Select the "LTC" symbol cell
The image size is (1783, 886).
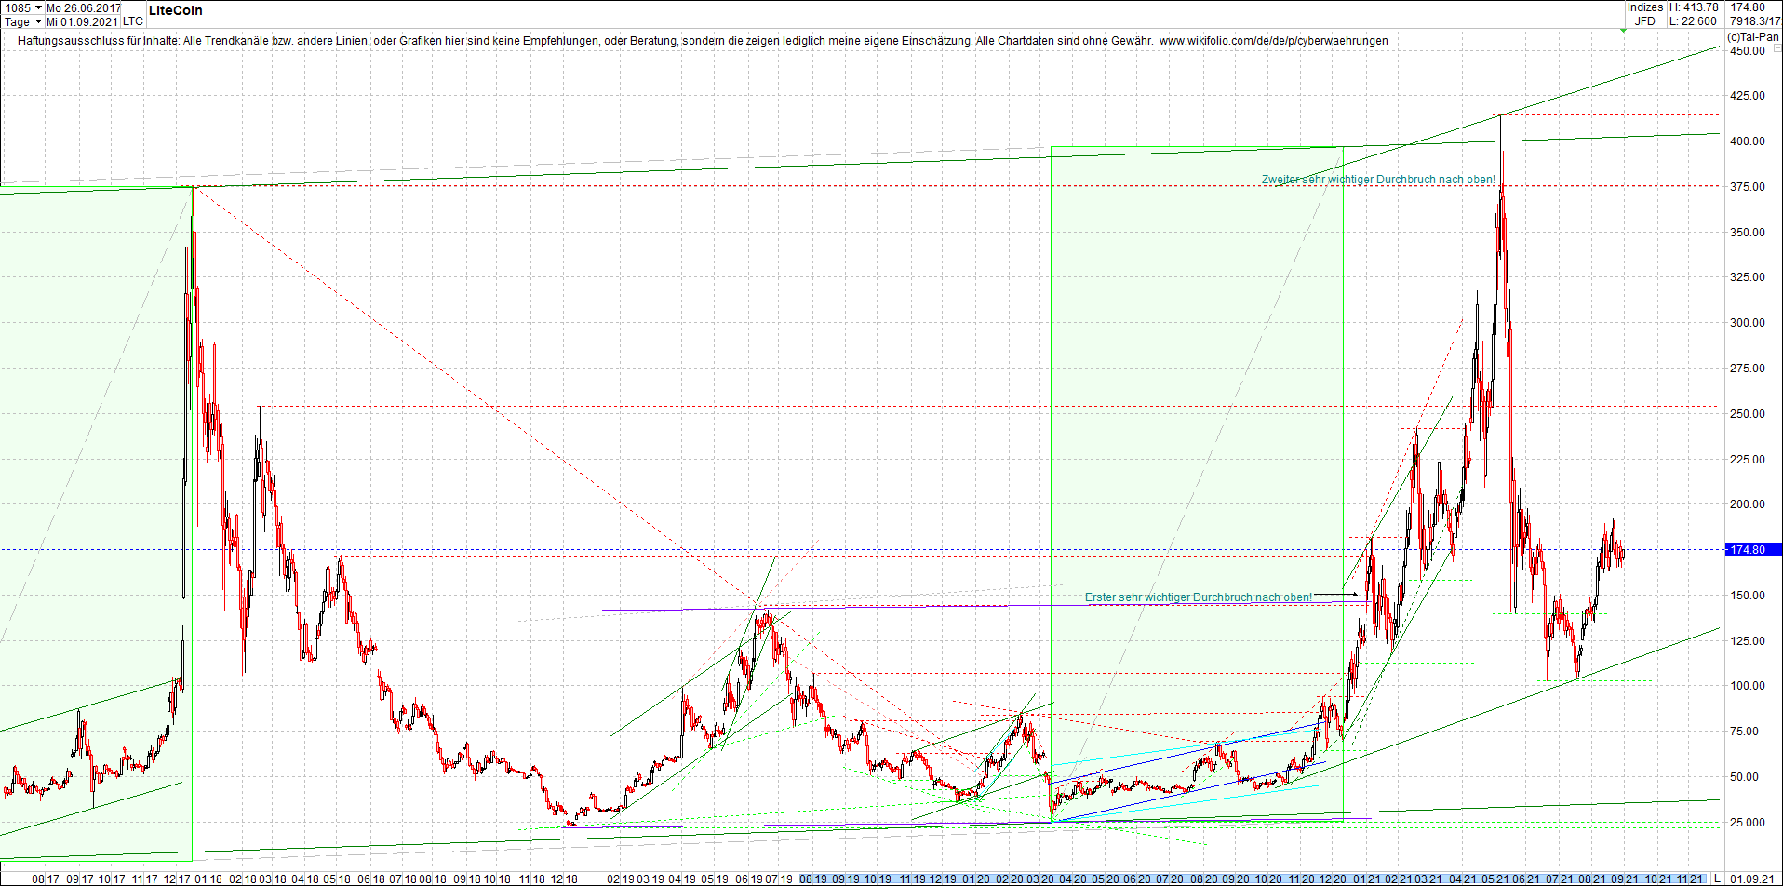[x=132, y=21]
